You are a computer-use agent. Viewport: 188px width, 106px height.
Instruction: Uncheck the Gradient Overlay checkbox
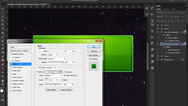point(11,80)
